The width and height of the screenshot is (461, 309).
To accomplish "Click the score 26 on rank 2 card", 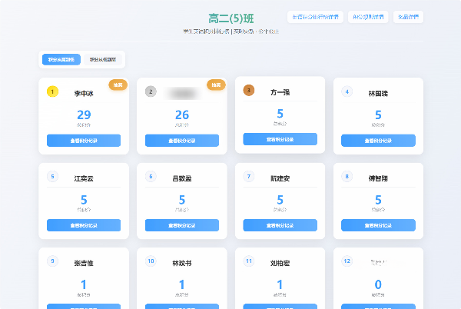I will (x=182, y=115).
